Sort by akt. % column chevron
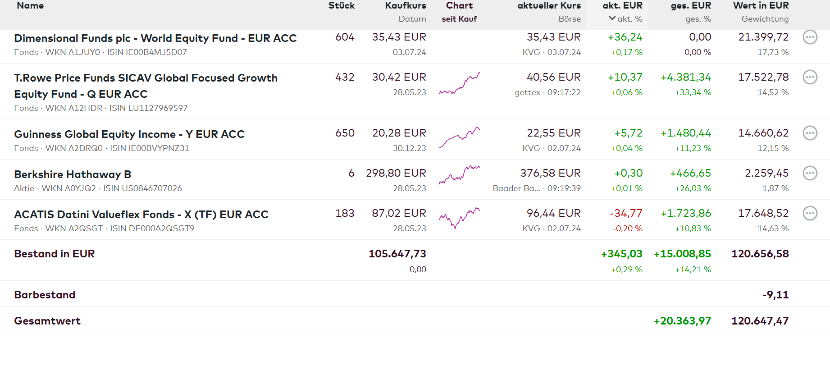This screenshot has width=830, height=375. coord(612,18)
